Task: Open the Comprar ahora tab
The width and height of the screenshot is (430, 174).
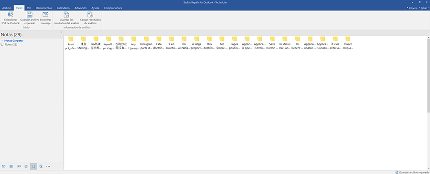Action: pyautogui.click(x=113, y=8)
